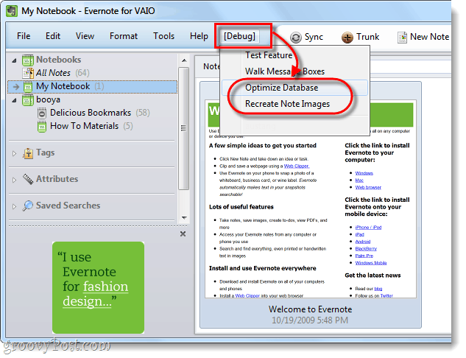Click the All Notes icon

pos(28,73)
